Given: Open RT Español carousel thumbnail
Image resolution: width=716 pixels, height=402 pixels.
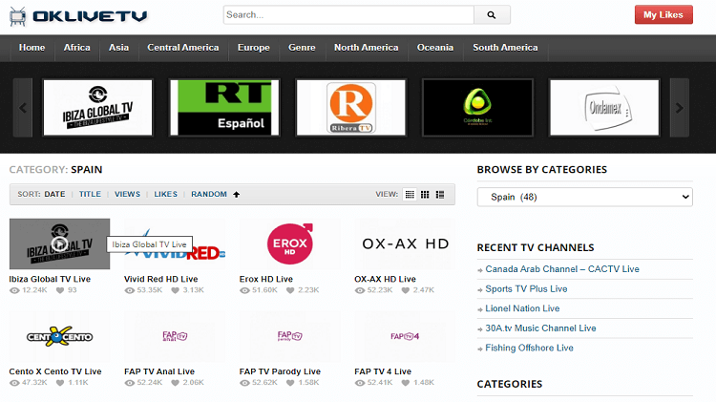Looking at the screenshot, I should point(224,108).
